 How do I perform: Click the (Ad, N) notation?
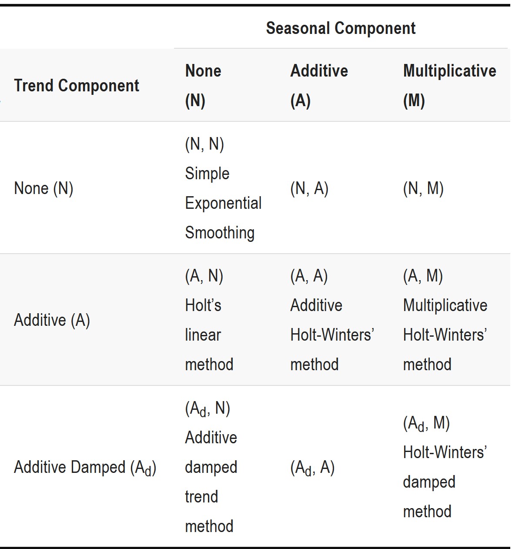pyautogui.click(x=207, y=408)
